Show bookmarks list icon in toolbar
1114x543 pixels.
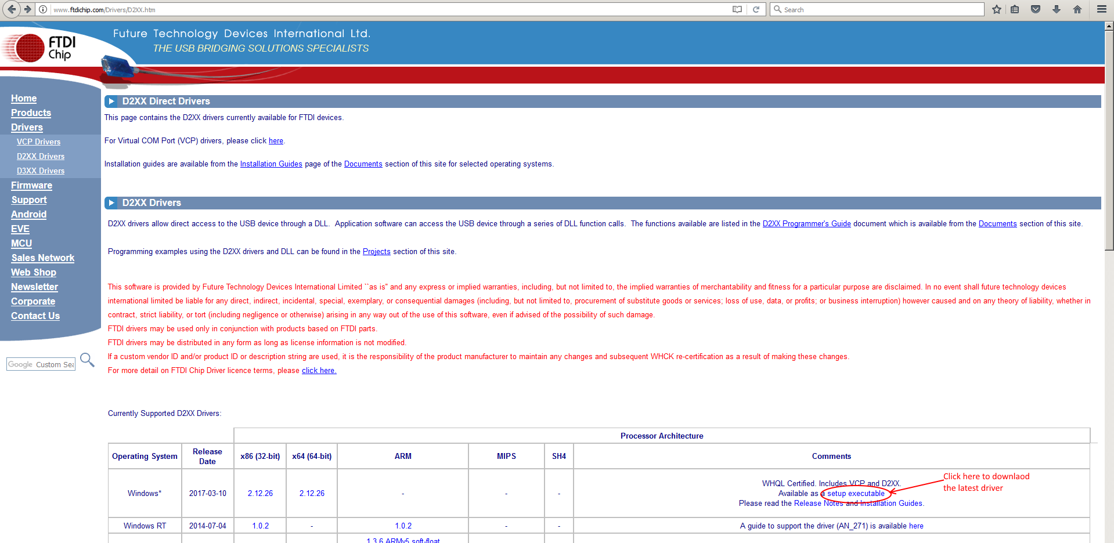(1015, 9)
